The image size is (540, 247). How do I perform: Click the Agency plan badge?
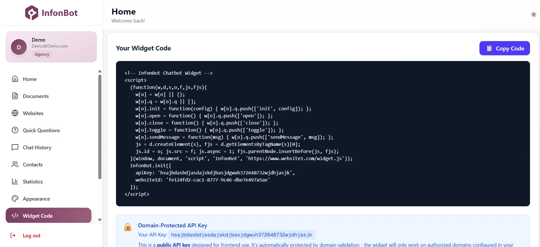[x=42, y=54]
